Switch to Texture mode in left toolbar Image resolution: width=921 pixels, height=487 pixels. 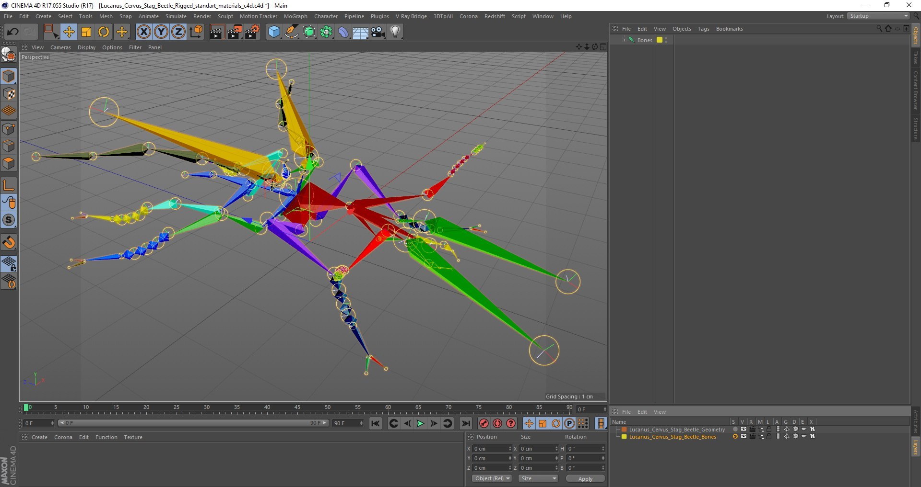tap(9, 94)
